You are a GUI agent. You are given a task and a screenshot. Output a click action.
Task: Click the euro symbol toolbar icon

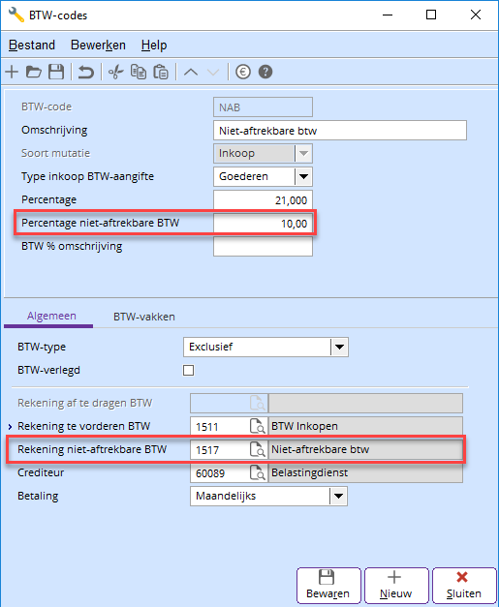(x=243, y=72)
